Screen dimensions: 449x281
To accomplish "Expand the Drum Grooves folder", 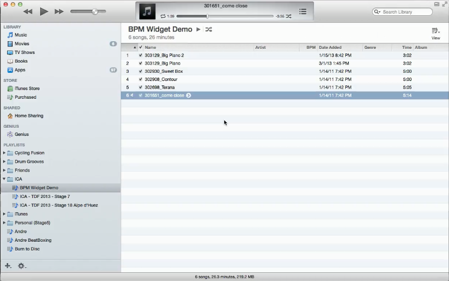I will tap(5, 161).
